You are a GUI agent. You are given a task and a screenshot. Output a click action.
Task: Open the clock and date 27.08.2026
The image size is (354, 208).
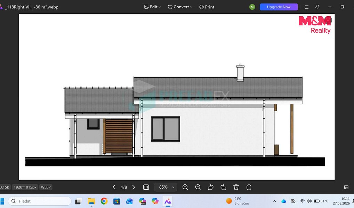(341, 201)
